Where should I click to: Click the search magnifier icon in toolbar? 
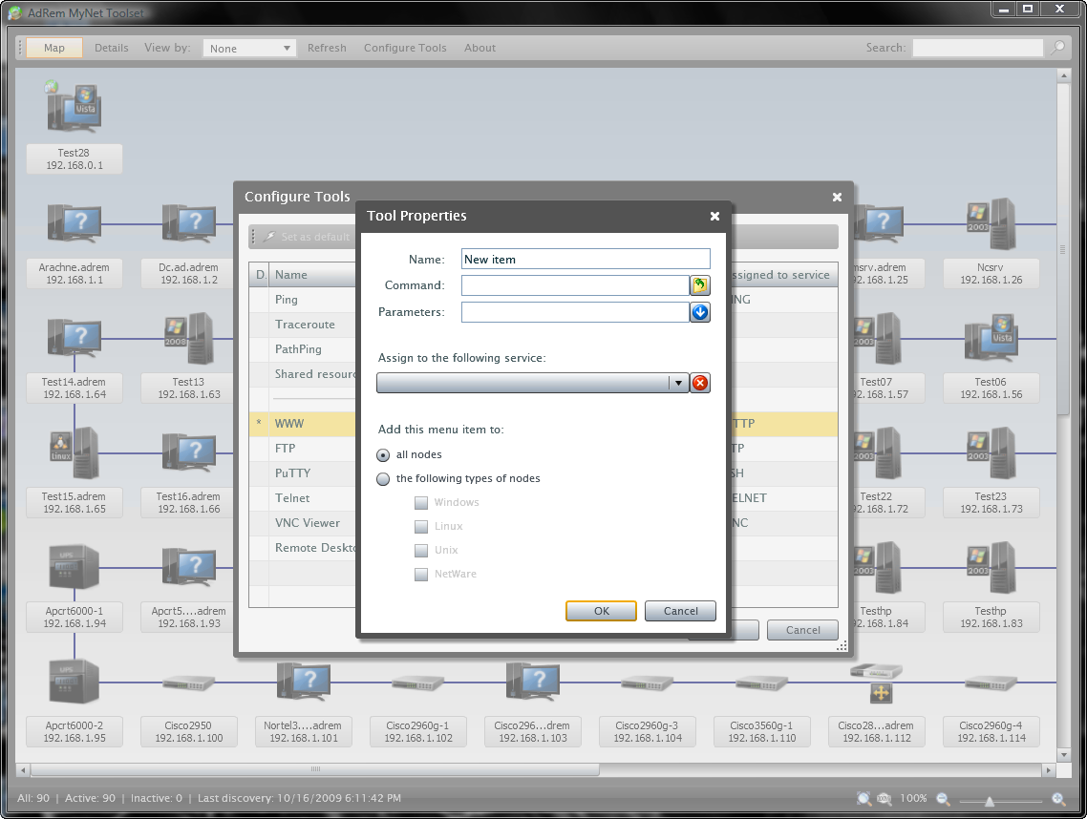1058,47
